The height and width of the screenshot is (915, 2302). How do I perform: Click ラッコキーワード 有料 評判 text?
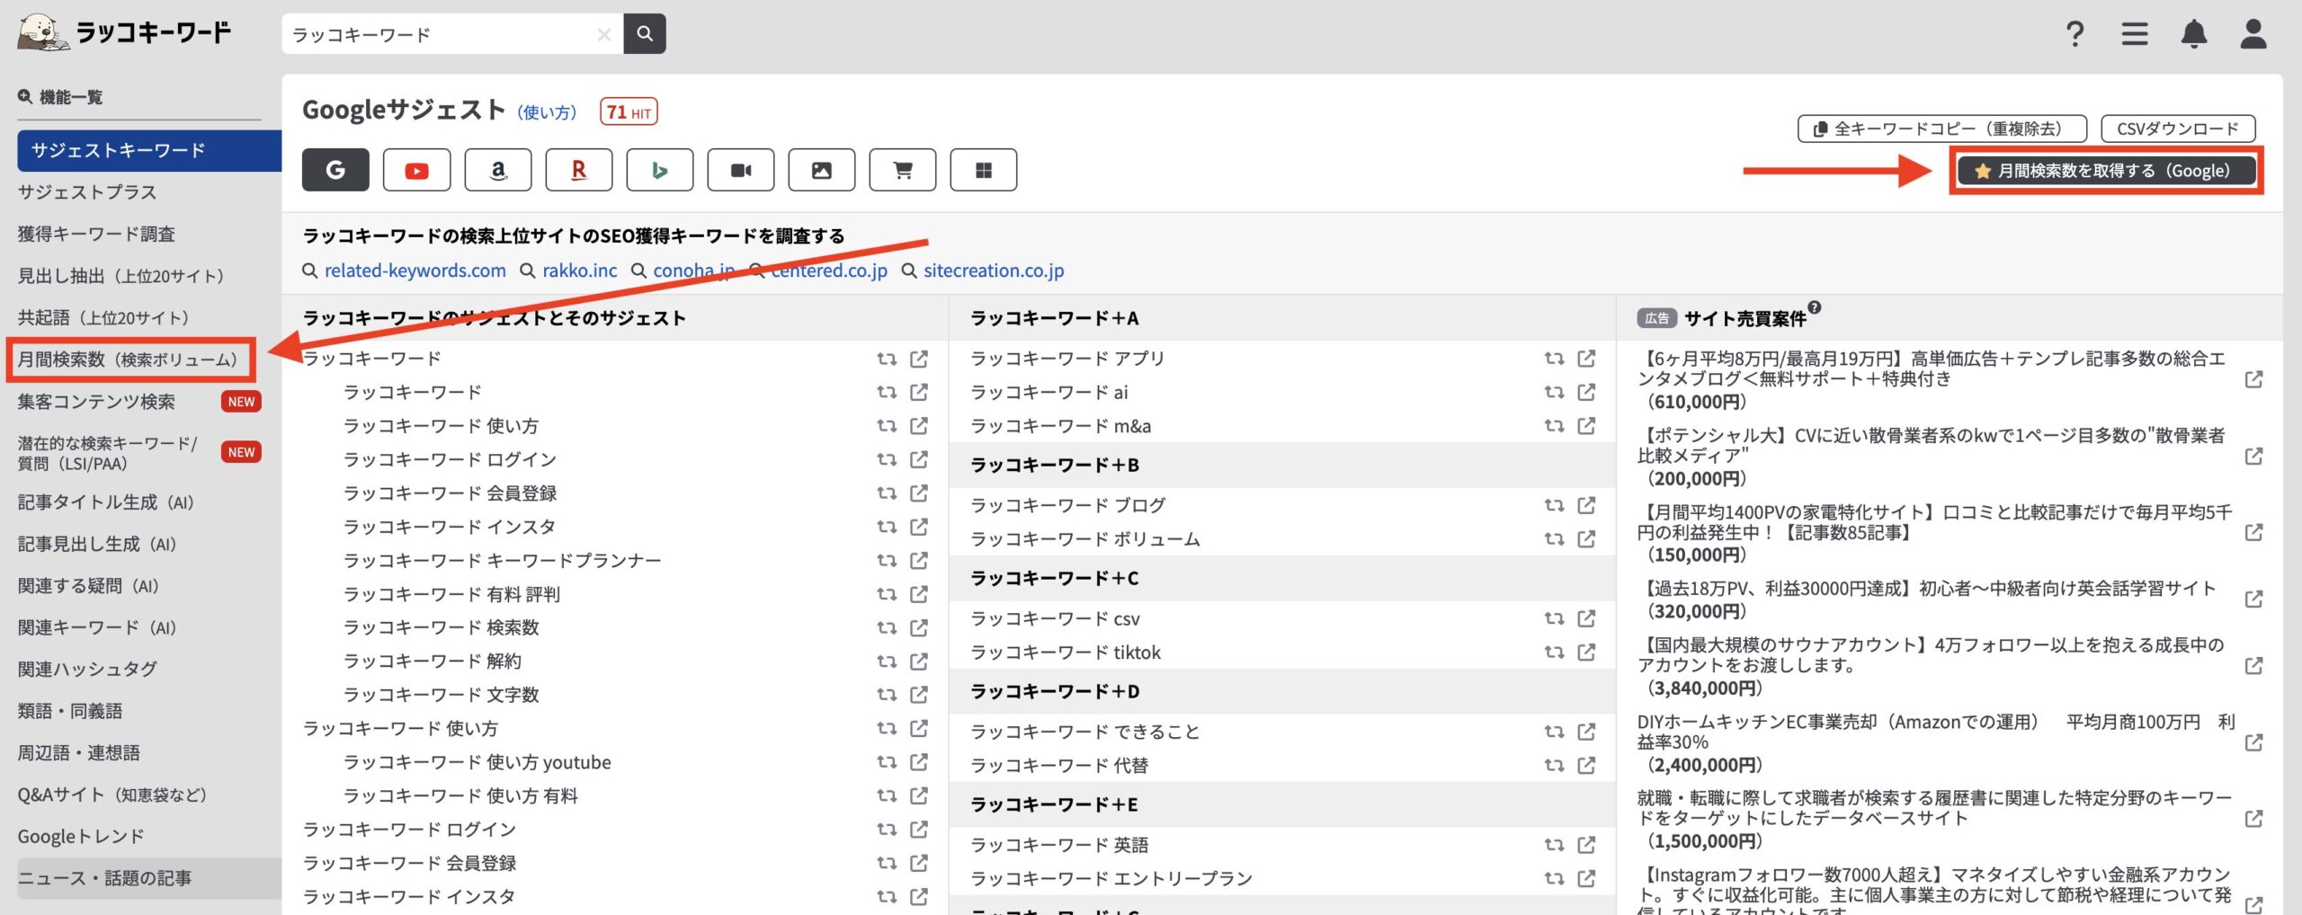pyautogui.click(x=451, y=594)
